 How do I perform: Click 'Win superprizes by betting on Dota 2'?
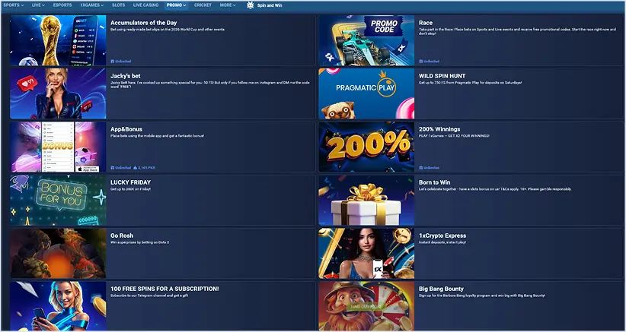139,242
